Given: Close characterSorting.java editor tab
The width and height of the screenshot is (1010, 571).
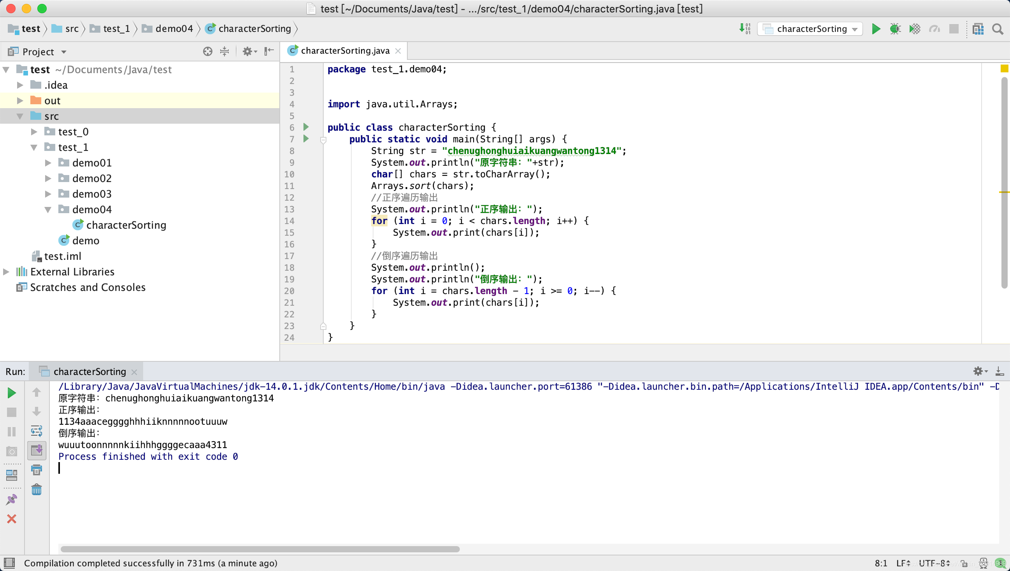Looking at the screenshot, I should click(x=398, y=51).
